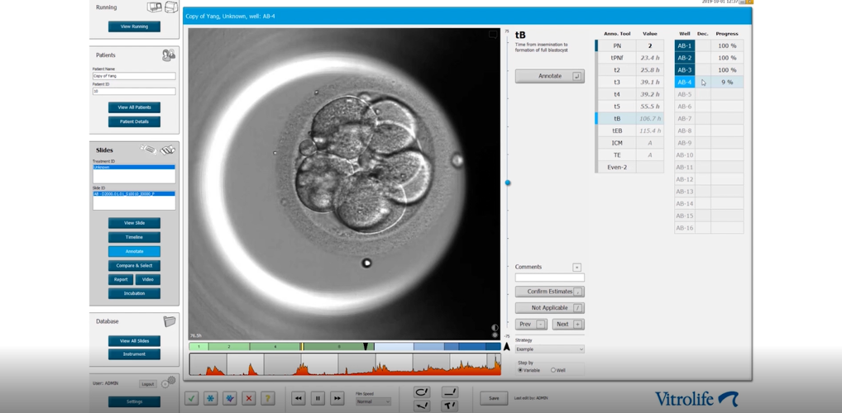Select the tEB annotation tool row
Screen dimensions: 842x413
617,131
